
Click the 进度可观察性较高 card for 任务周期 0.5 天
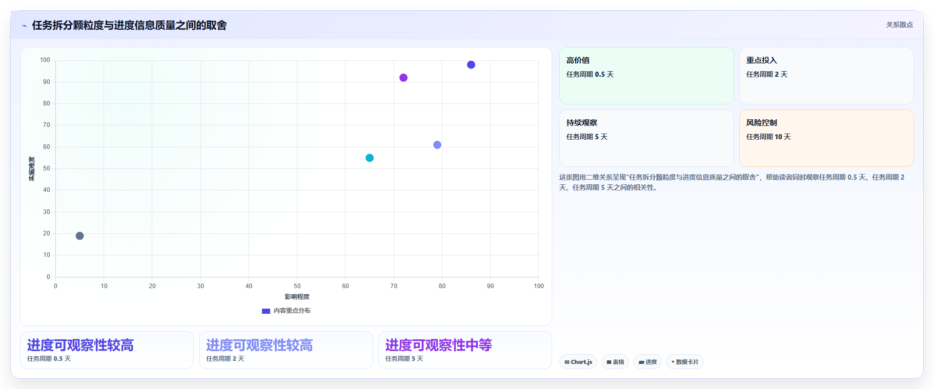pos(107,350)
